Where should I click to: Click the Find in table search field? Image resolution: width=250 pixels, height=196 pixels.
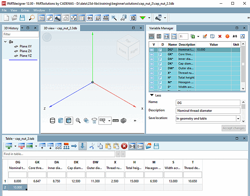(59, 154)
